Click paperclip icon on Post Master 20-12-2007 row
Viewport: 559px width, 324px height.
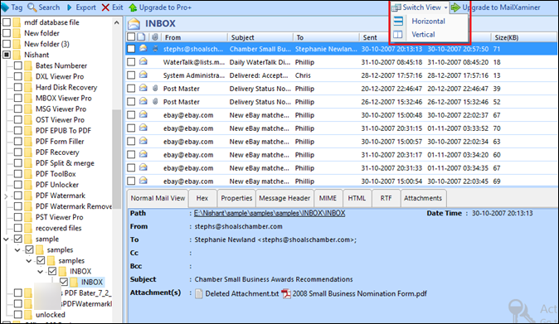pyautogui.click(x=155, y=88)
